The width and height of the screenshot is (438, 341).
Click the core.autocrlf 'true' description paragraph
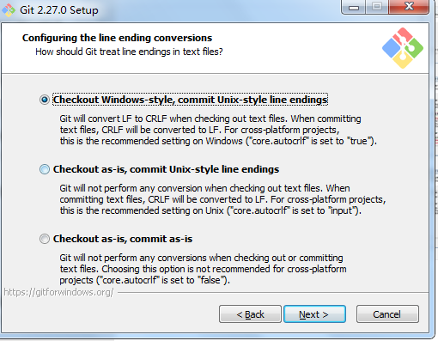click(x=218, y=130)
